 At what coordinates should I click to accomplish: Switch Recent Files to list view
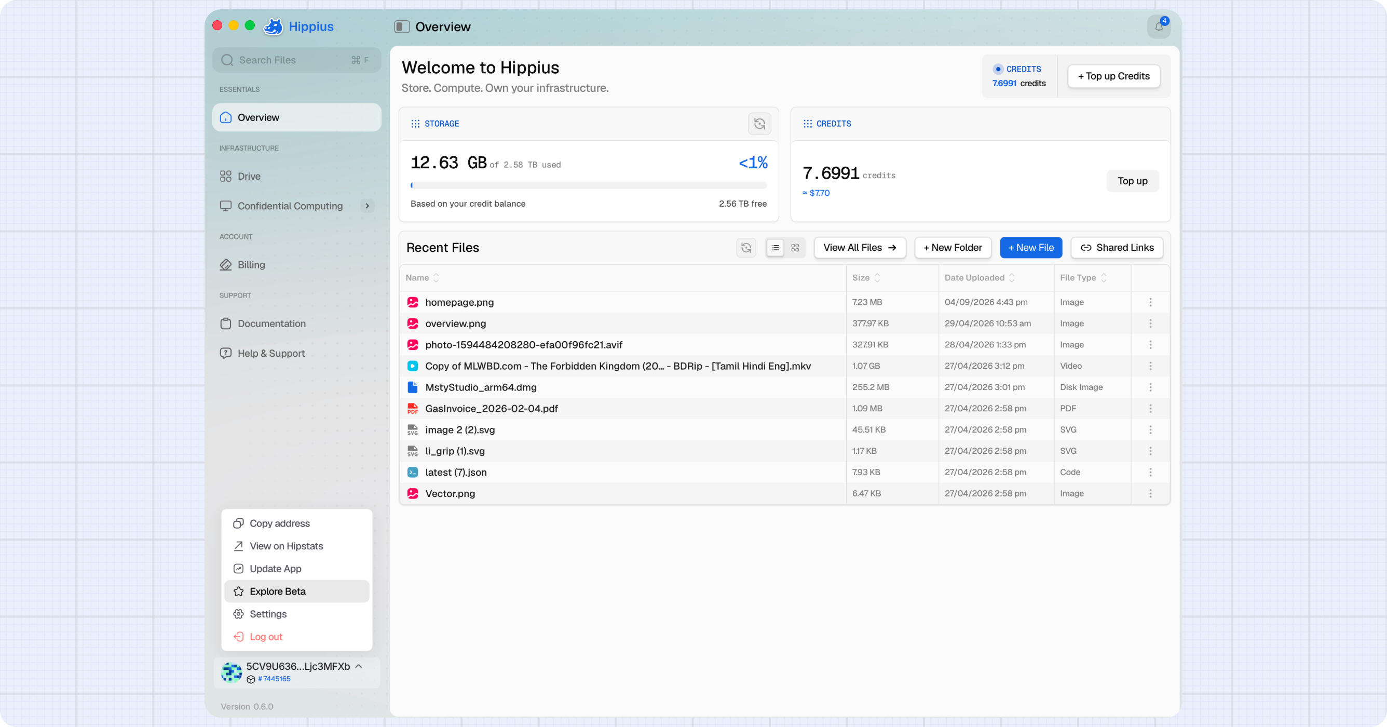(x=775, y=248)
